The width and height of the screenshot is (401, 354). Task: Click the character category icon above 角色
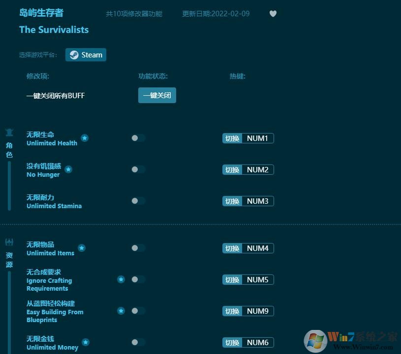coord(9,133)
